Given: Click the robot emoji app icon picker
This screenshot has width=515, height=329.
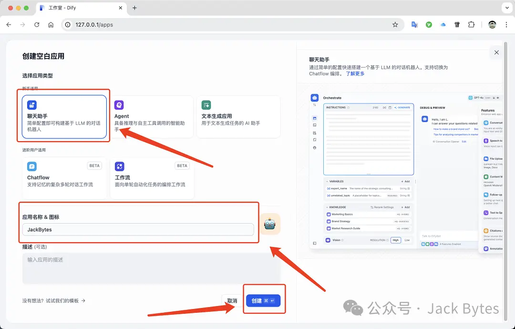Looking at the screenshot, I should tap(270, 223).
